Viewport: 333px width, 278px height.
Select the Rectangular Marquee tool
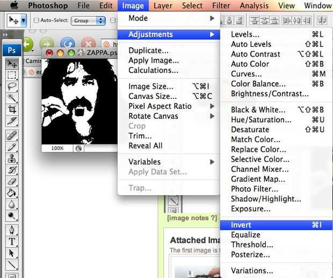point(12,75)
